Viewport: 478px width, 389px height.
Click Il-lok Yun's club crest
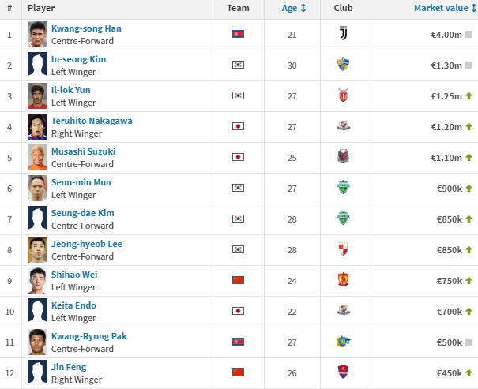point(343,95)
